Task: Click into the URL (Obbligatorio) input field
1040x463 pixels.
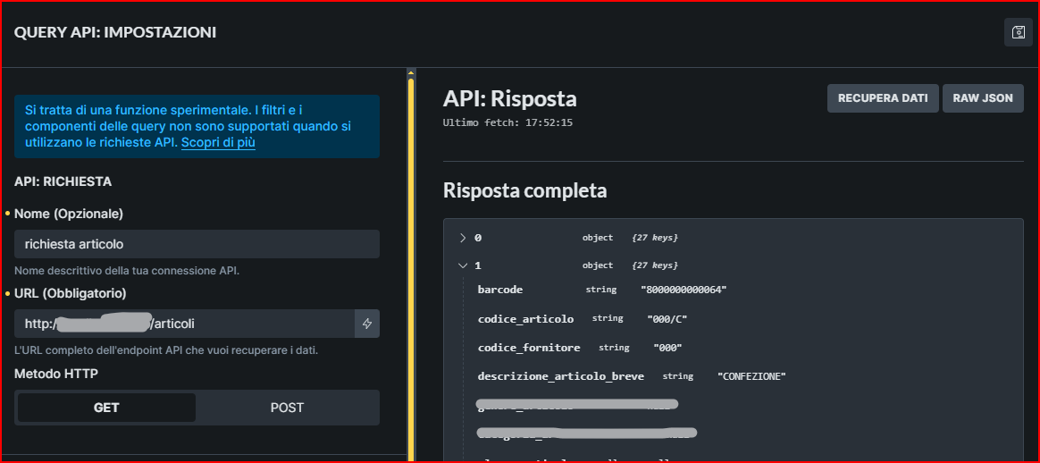Action: point(183,324)
